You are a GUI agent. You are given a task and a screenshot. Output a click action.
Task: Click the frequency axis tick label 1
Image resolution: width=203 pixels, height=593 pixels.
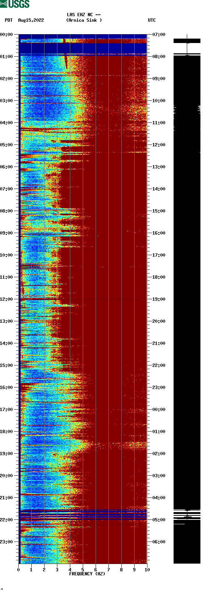31,570
